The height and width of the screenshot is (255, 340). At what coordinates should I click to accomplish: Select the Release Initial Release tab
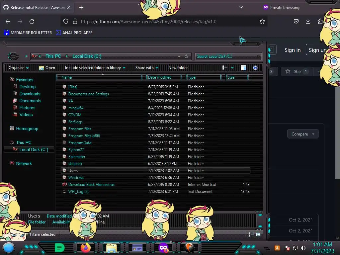[x=37, y=8]
